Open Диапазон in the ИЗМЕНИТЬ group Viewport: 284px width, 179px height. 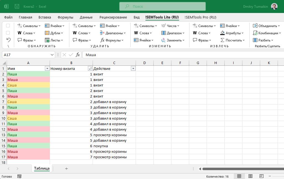173,33
